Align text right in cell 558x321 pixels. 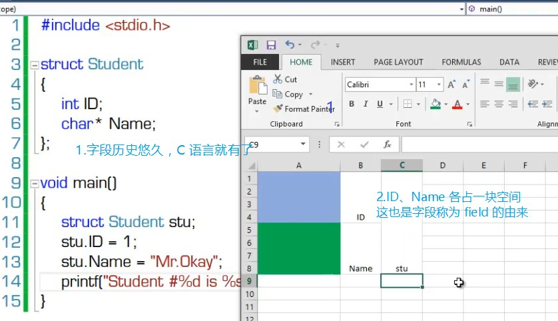click(x=513, y=104)
